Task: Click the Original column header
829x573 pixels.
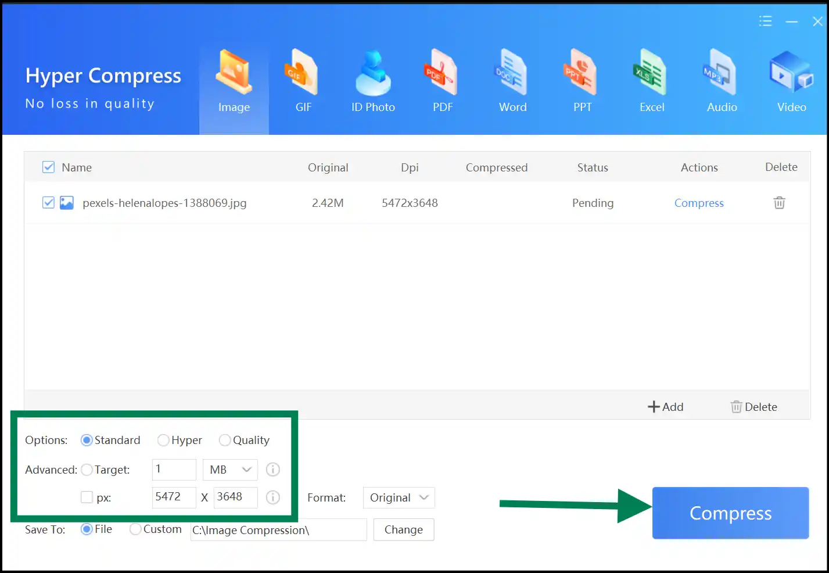Action: (328, 167)
